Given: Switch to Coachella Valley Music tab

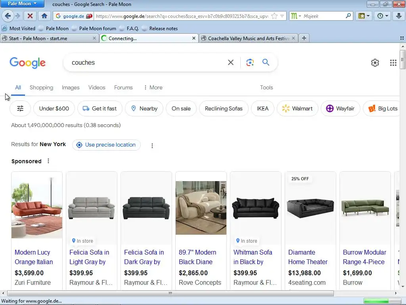Looking at the screenshot, I should point(246,39).
